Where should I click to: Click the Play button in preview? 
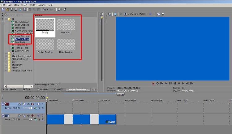[166, 83]
